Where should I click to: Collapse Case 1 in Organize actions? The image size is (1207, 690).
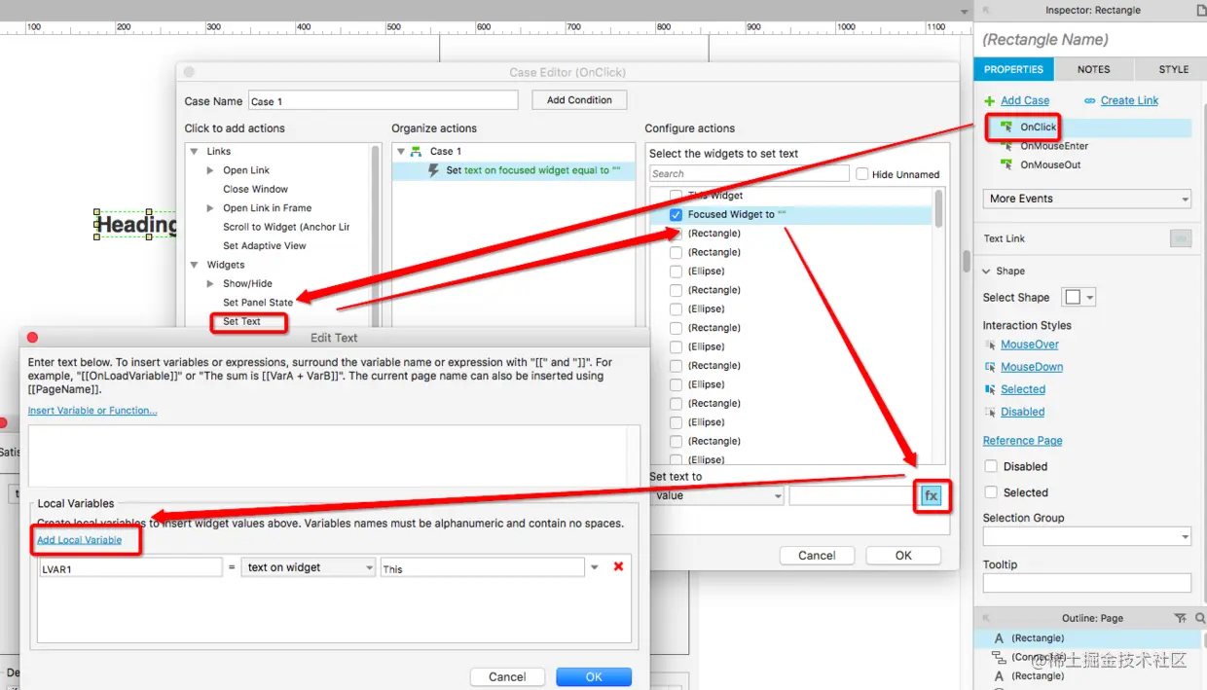[400, 152]
